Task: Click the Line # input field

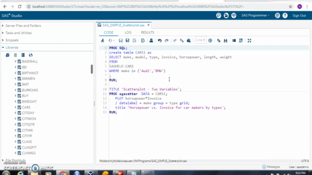Action: (200, 40)
